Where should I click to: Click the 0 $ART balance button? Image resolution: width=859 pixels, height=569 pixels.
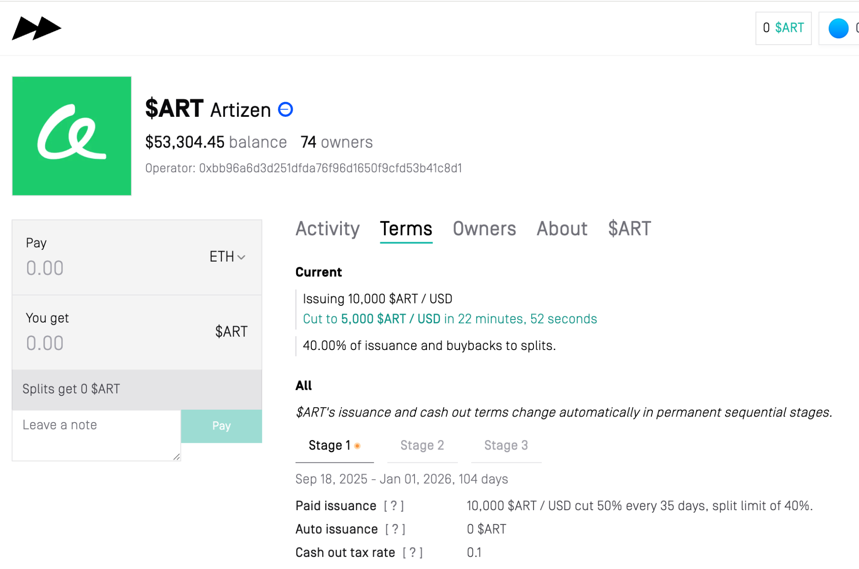(783, 28)
